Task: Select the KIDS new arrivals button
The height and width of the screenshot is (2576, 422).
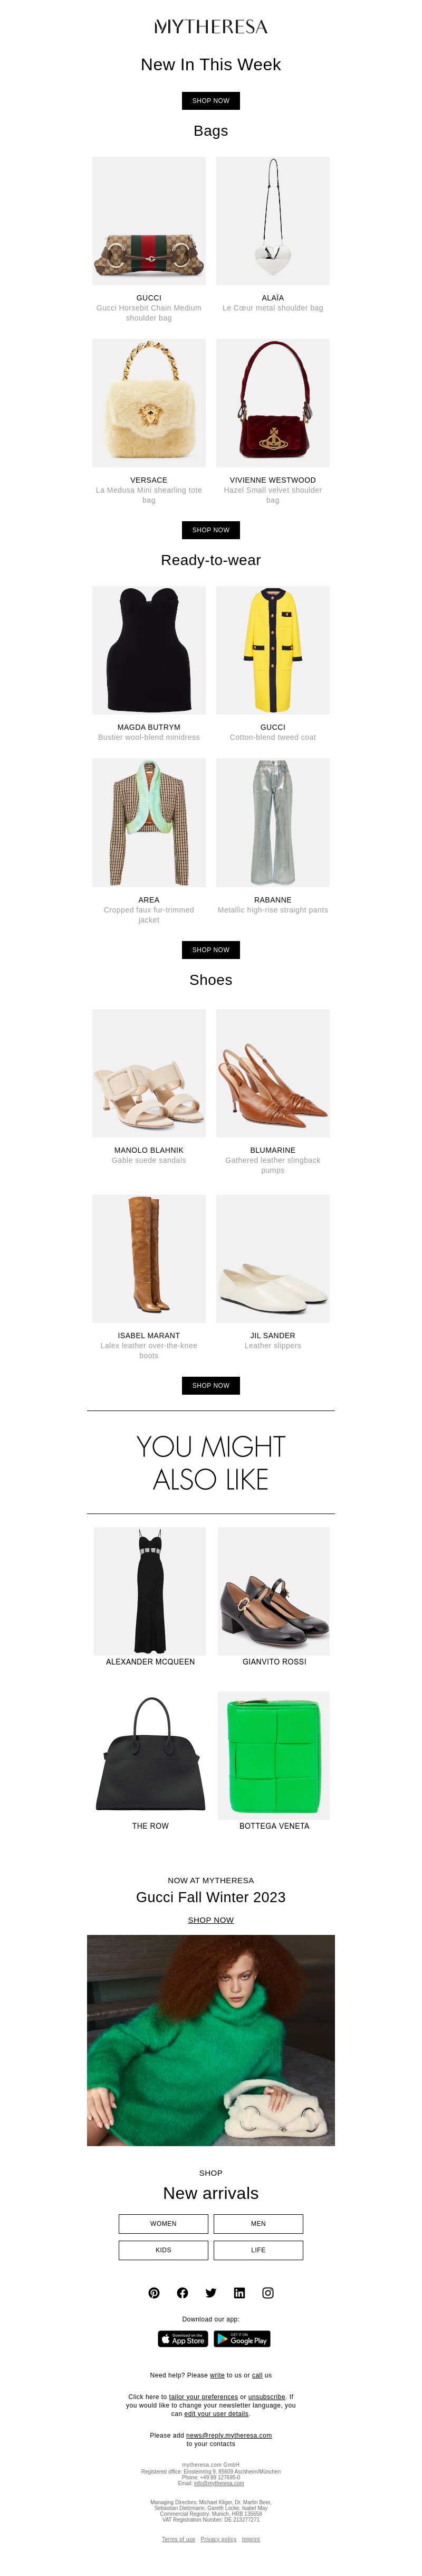Action: pyautogui.click(x=163, y=2250)
